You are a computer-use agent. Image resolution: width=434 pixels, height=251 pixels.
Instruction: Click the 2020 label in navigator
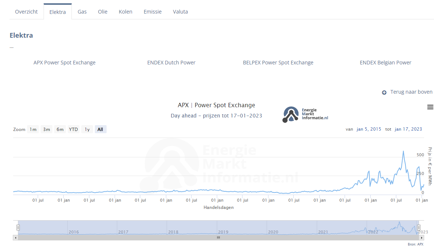[x=273, y=232]
